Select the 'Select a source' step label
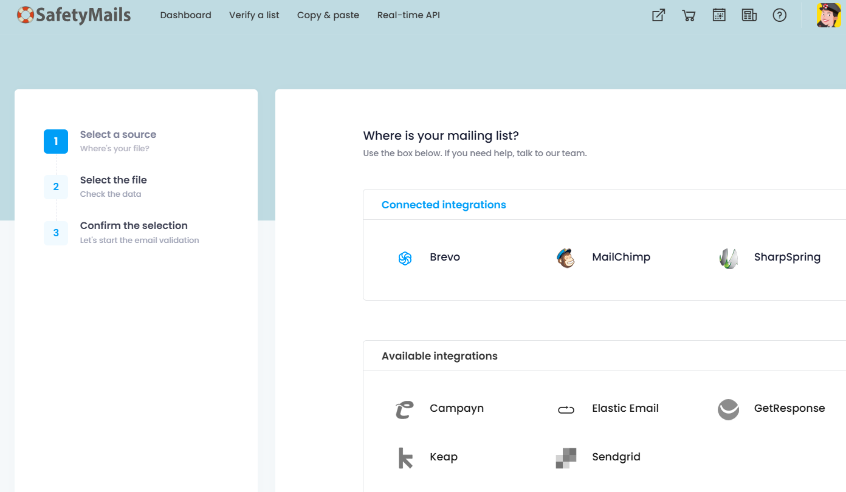 coord(118,134)
